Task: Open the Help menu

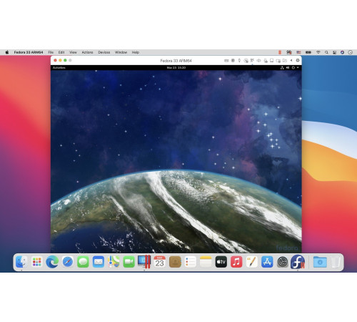Action: [136, 52]
